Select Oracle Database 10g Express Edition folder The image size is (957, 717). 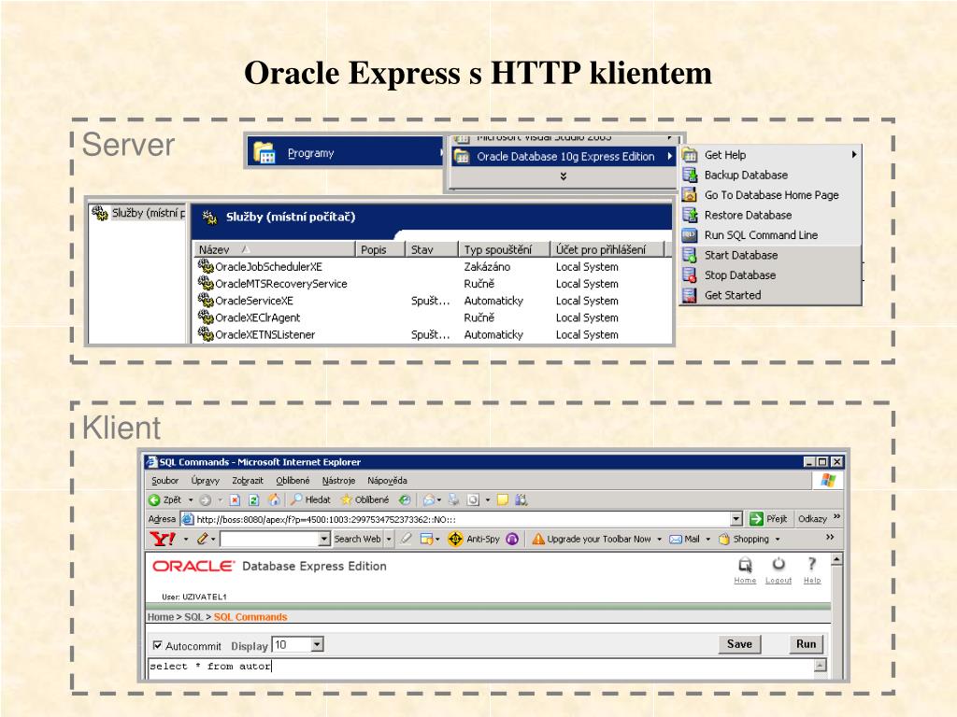click(564, 157)
